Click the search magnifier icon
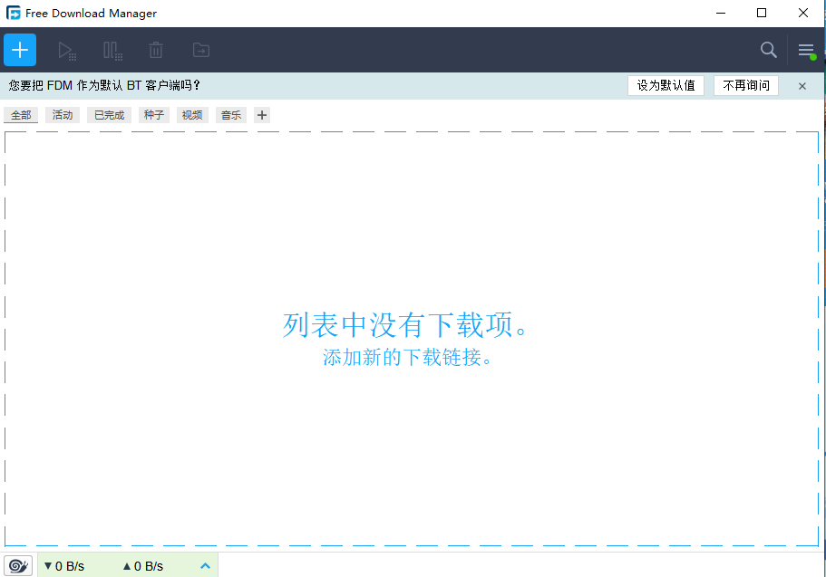 [768, 50]
